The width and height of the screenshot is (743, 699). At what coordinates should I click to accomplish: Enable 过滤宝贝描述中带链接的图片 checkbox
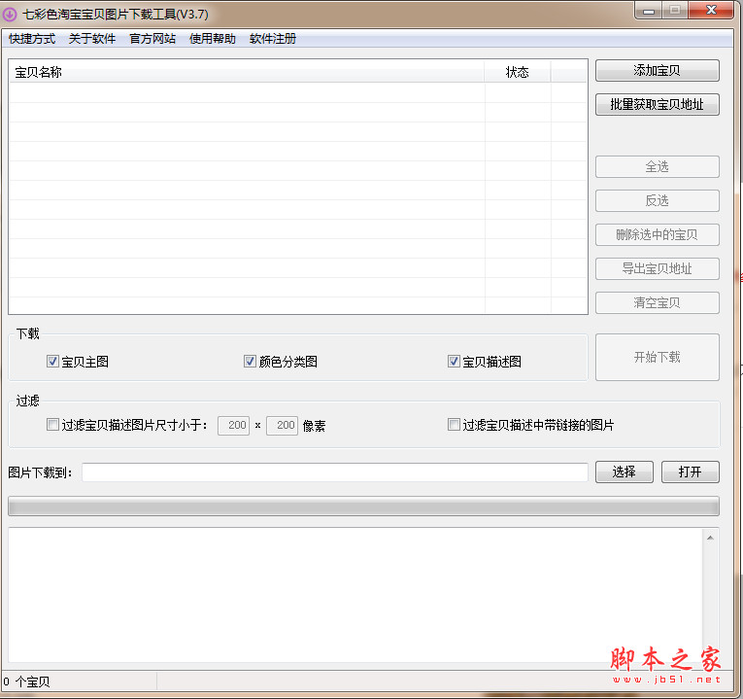454,425
